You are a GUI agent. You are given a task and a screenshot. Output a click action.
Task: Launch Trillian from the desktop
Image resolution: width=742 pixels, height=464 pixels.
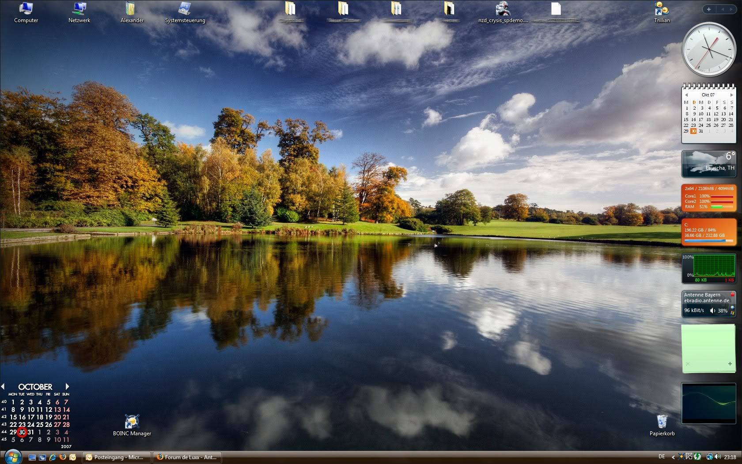[662, 9]
